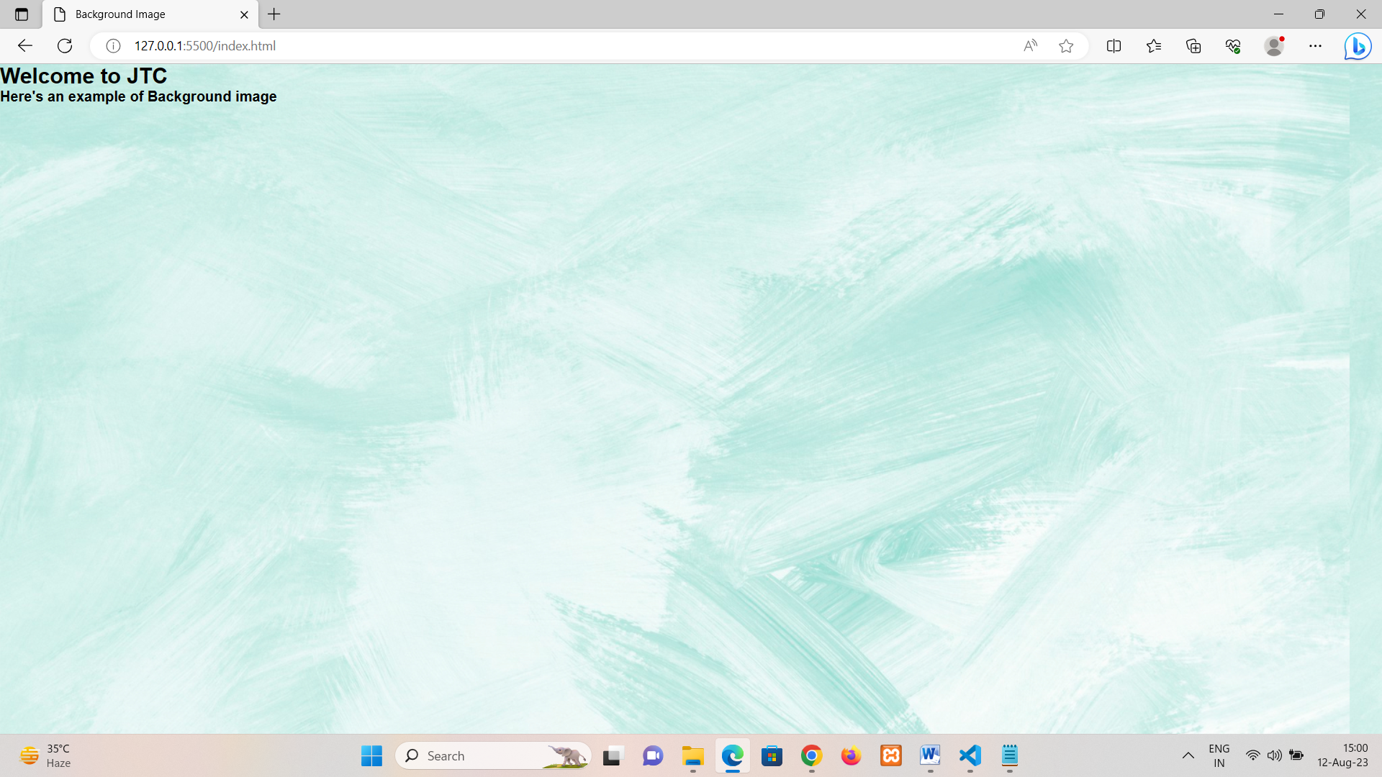Screen dimensions: 1382x777
Task: Add this page to favorites
Action: click(1066, 46)
